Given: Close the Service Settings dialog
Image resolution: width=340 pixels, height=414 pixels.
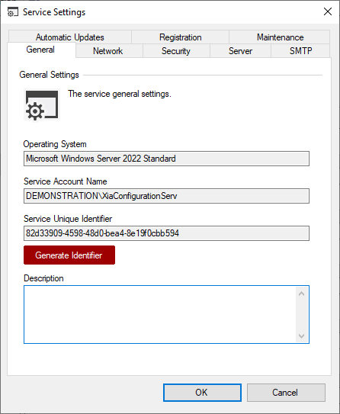Looking at the screenshot, I should point(327,11).
